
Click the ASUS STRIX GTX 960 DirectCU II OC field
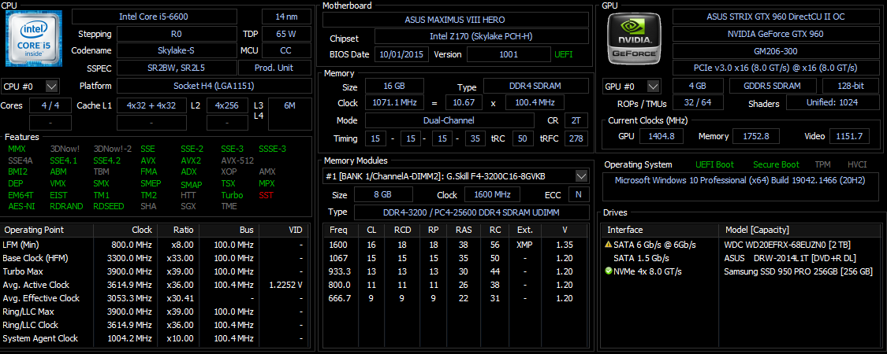click(776, 17)
